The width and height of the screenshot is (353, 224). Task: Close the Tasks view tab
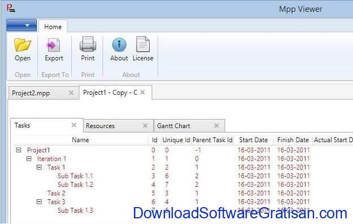point(74,125)
